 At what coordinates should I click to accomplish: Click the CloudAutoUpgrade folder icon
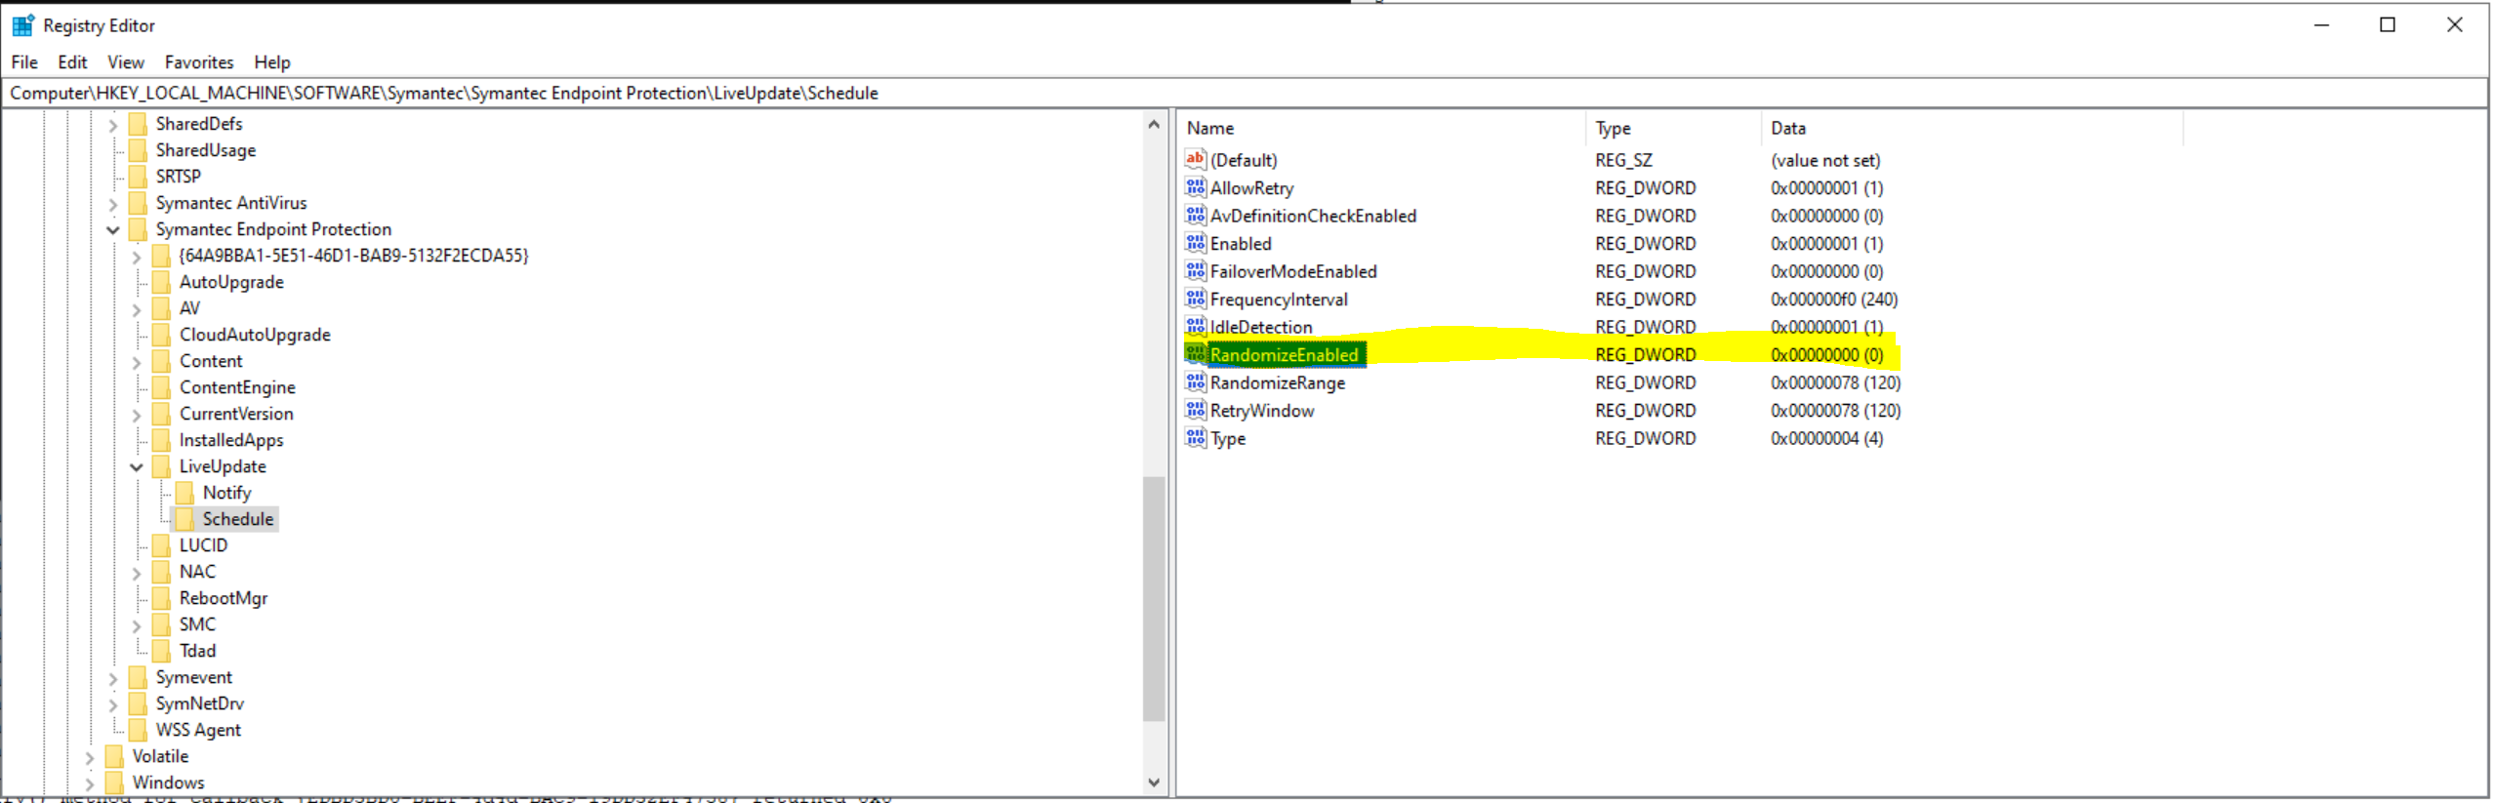tap(162, 335)
